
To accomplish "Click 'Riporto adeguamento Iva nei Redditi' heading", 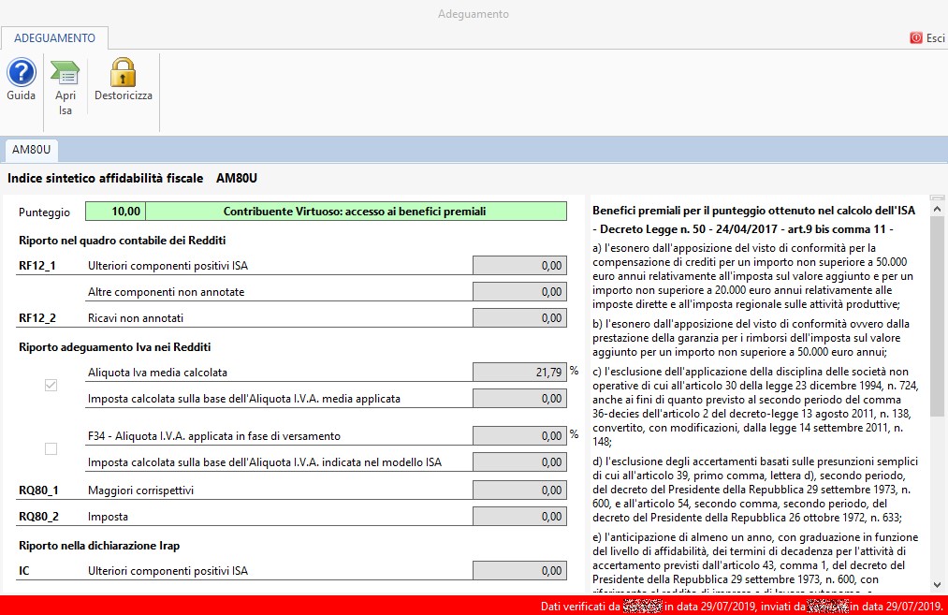I will coord(115,347).
